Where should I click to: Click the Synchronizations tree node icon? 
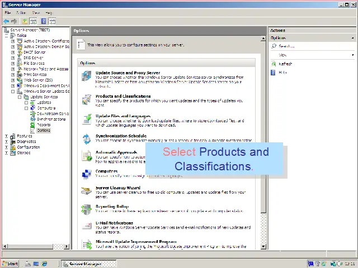[x=32, y=119]
